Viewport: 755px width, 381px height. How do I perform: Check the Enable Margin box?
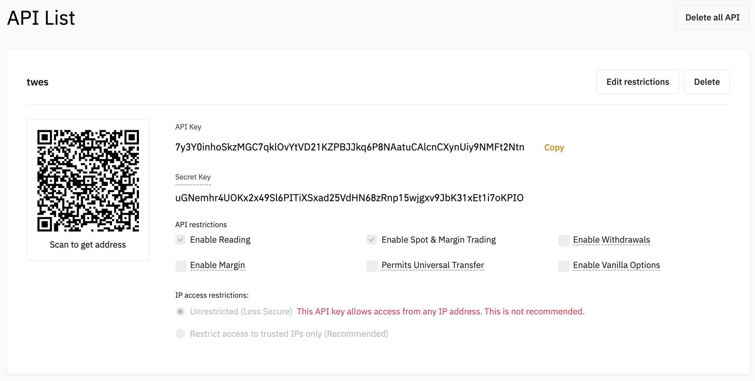pos(181,266)
